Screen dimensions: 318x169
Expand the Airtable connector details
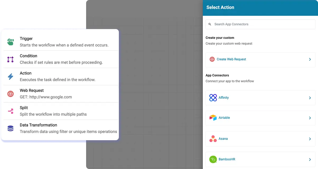[310, 118]
